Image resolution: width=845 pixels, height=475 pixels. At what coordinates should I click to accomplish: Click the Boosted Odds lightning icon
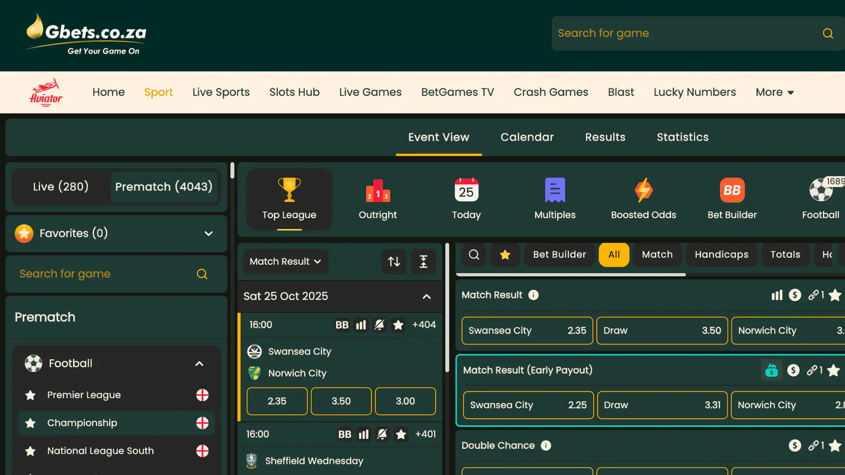pyautogui.click(x=643, y=190)
